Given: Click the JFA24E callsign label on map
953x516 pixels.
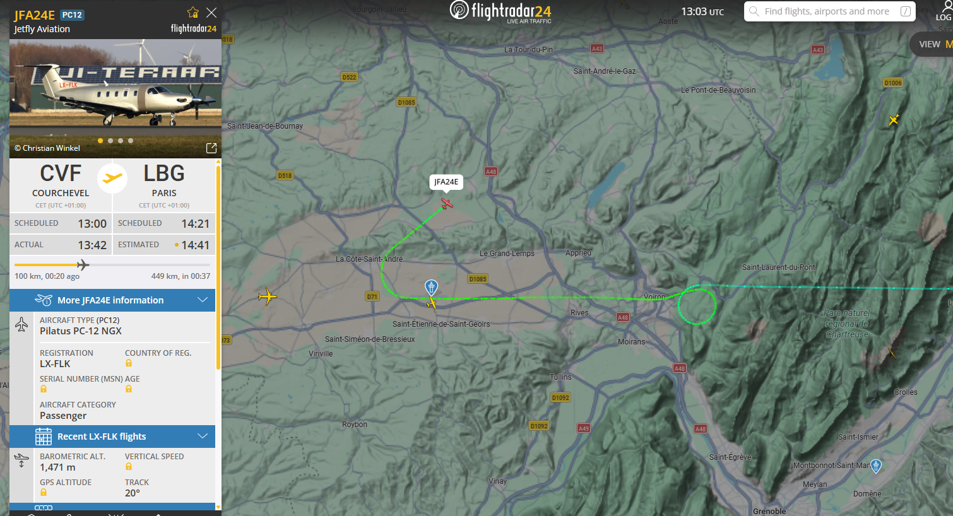Looking at the screenshot, I should (x=446, y=182).
